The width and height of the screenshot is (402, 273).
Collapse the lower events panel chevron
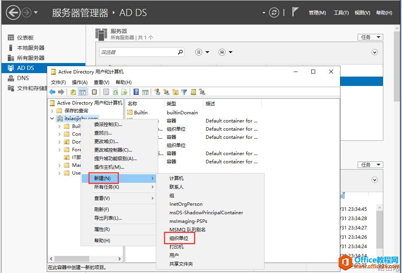[375, 180]
